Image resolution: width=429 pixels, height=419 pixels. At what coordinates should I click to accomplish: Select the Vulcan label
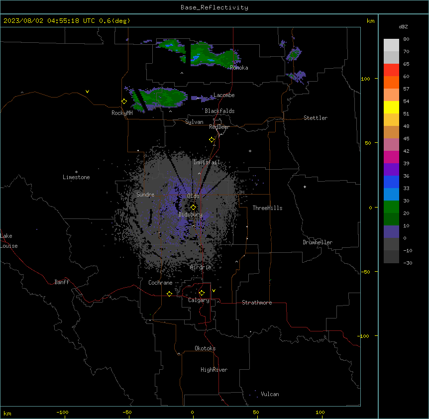[270, 394]
